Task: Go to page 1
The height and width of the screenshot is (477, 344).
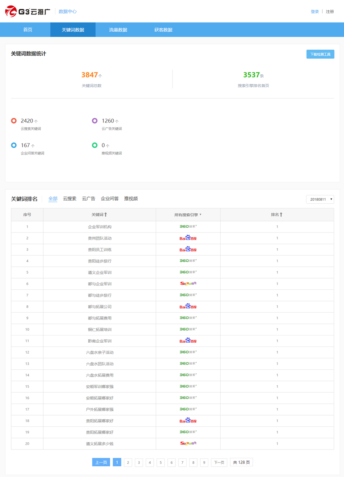Action: coord(117,462)
